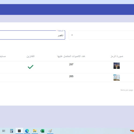The height and width of the screenshot is (134, 134).
Task: Sort by the الفائزين column header
Action: click(31, 56)
